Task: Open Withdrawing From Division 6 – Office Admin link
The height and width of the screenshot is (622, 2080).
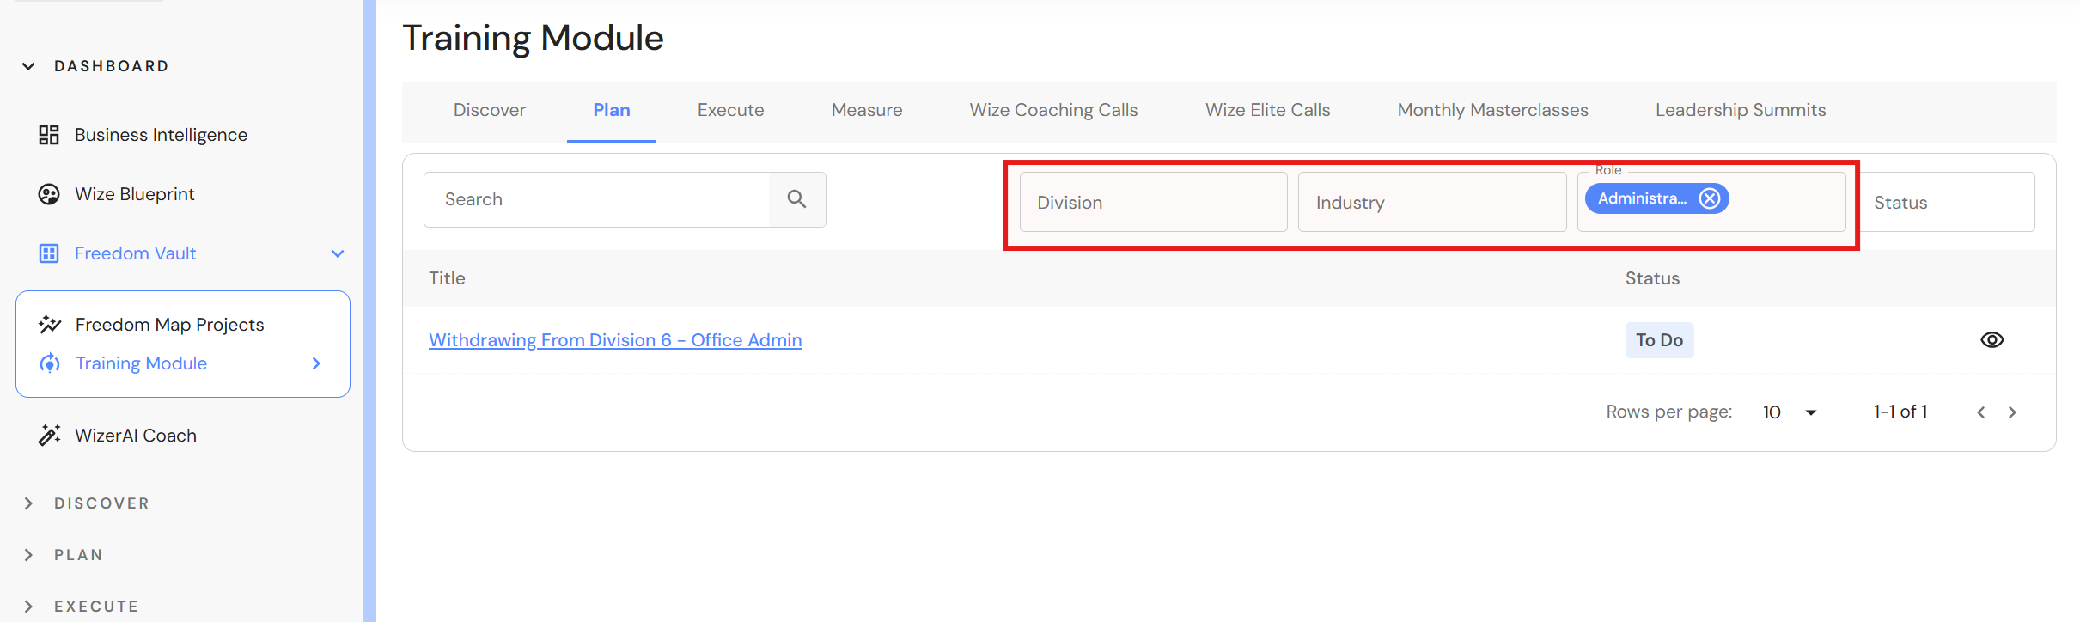Action: pyautogui.click(x=615, y=340)
